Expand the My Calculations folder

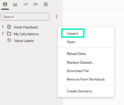coord(3,33)
